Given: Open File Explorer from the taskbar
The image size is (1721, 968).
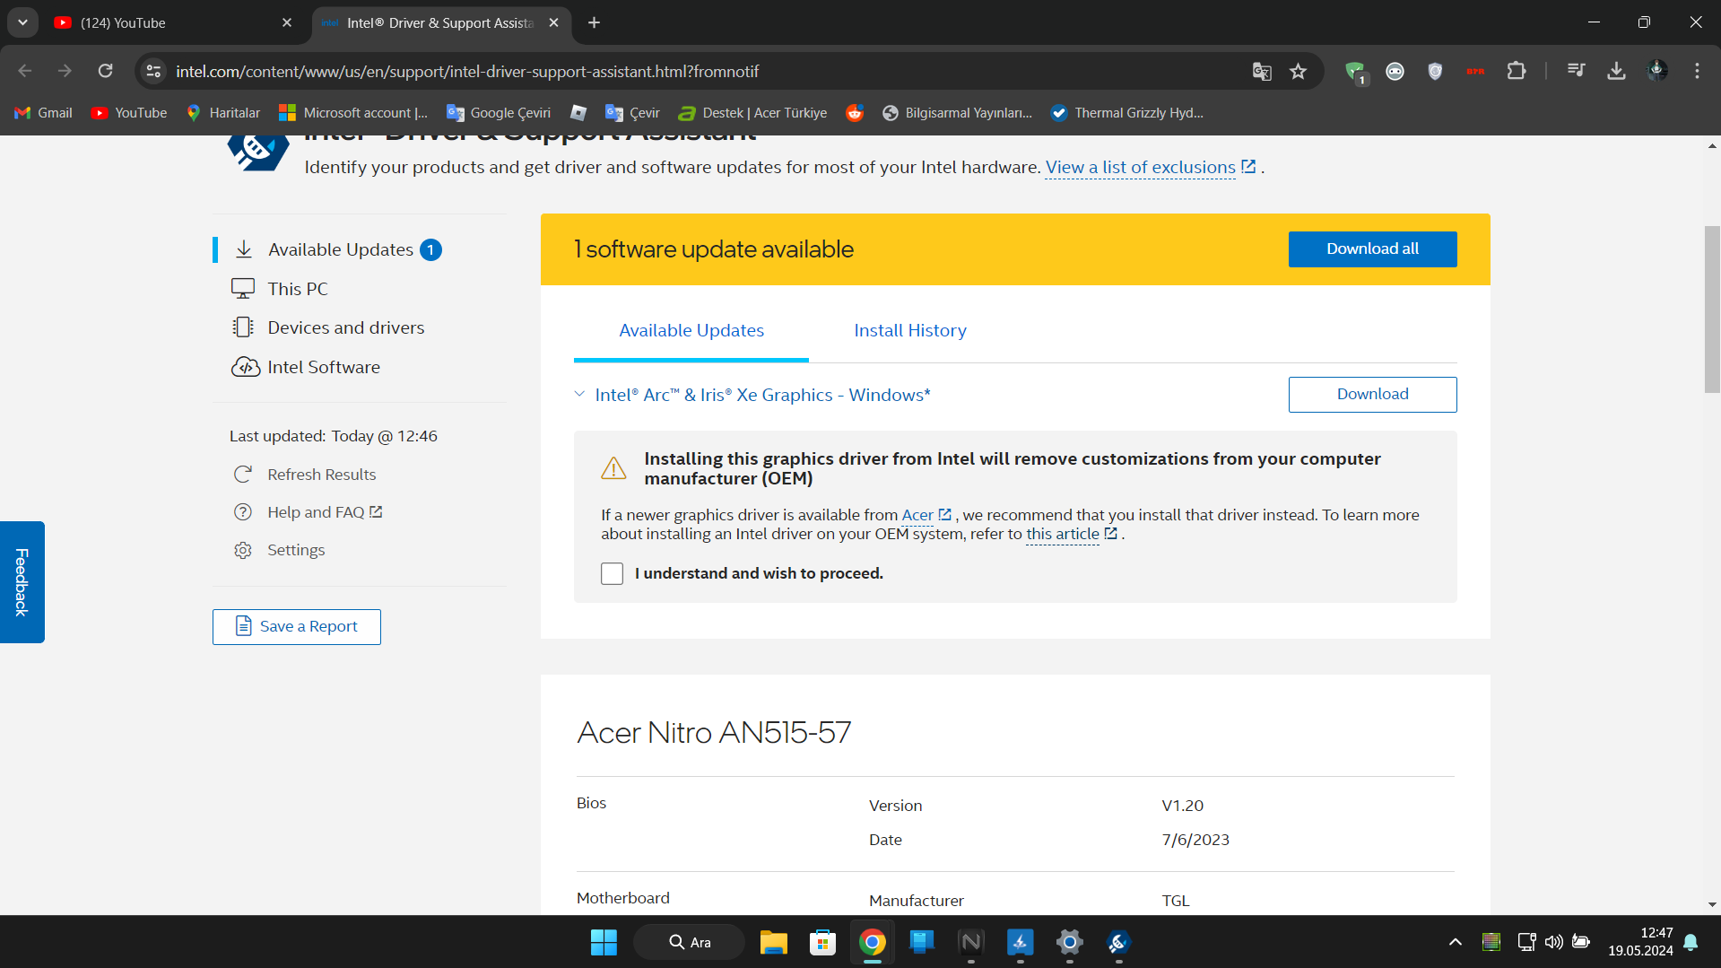Looking at the screenshot, I should click(x=773, y=942).
